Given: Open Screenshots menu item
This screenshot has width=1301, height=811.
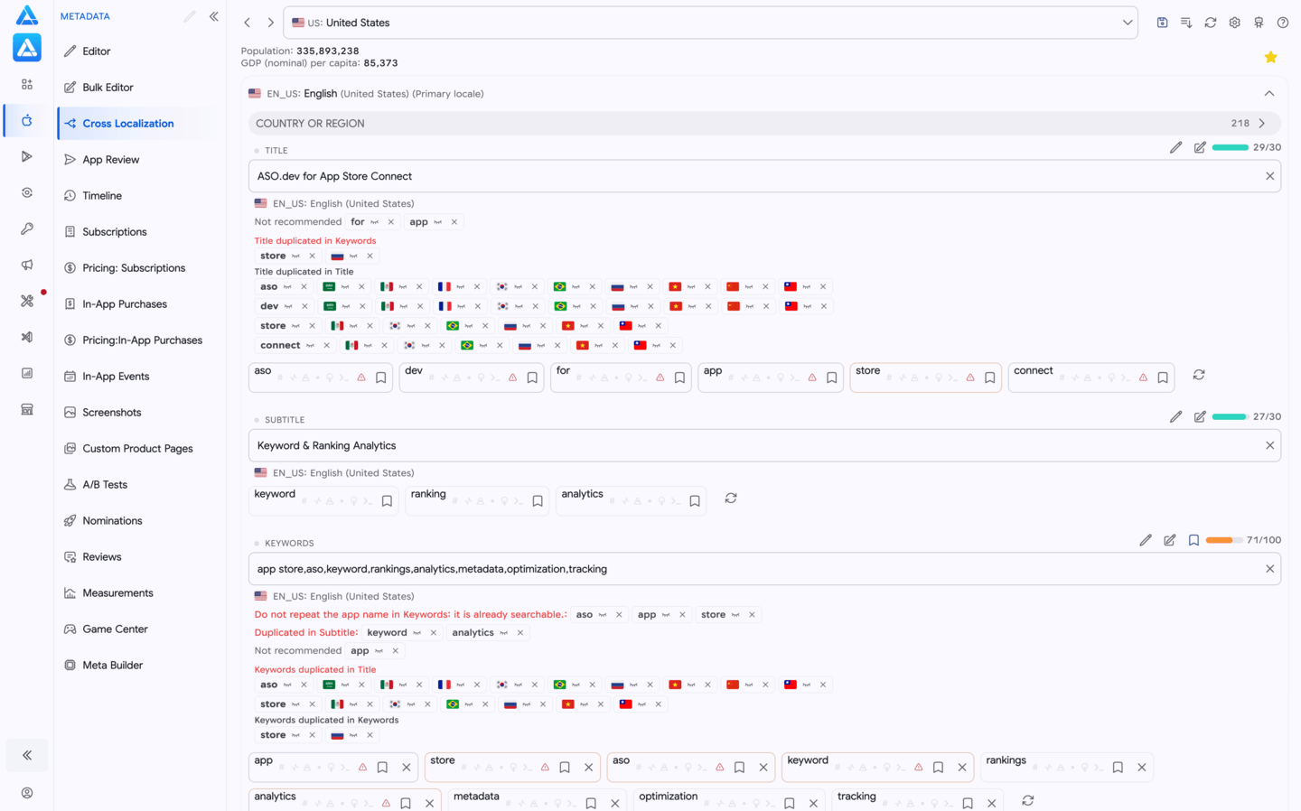Looking at the screenshot, I should (x=112, y=413).
